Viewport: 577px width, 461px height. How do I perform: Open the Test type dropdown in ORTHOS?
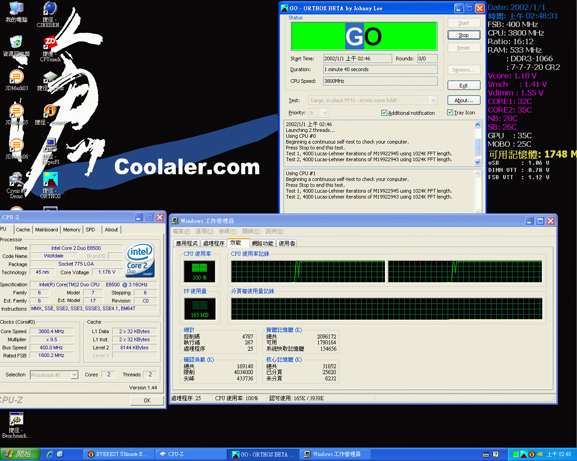coord(433,100)
